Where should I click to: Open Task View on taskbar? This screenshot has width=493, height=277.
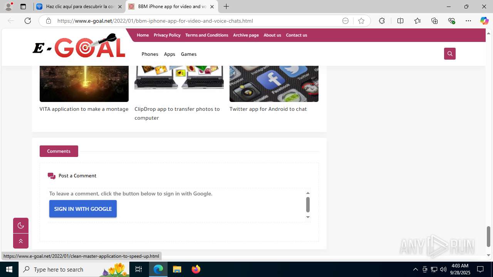tap(139, 269)
